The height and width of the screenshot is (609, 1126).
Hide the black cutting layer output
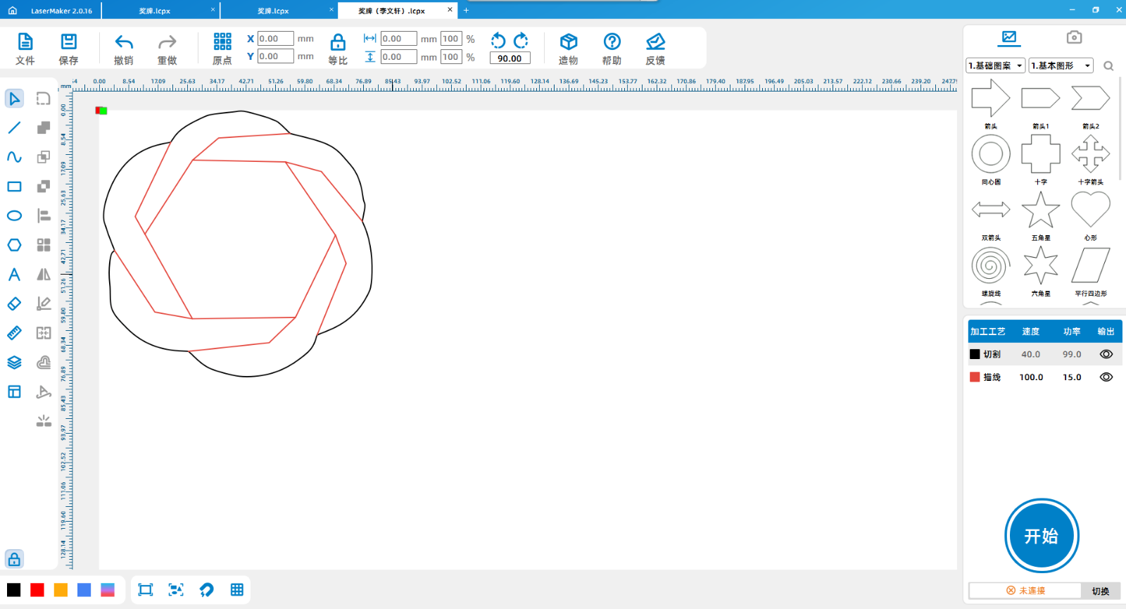pos(1106,355)
